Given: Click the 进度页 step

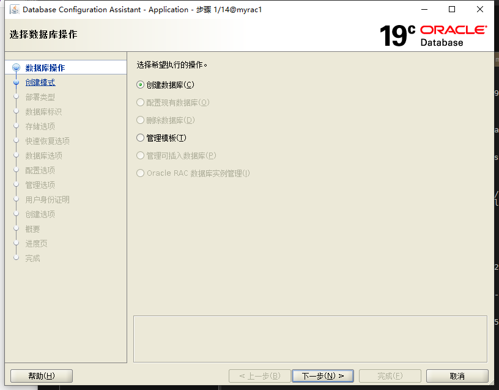Looking at the screenshot, I should 36,244.
